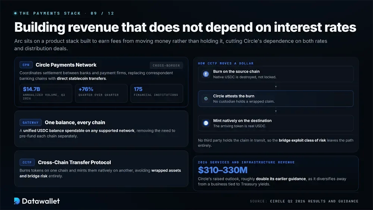Click the HOW CCTP MOVES A DOLLAR label

click(226, 63)
